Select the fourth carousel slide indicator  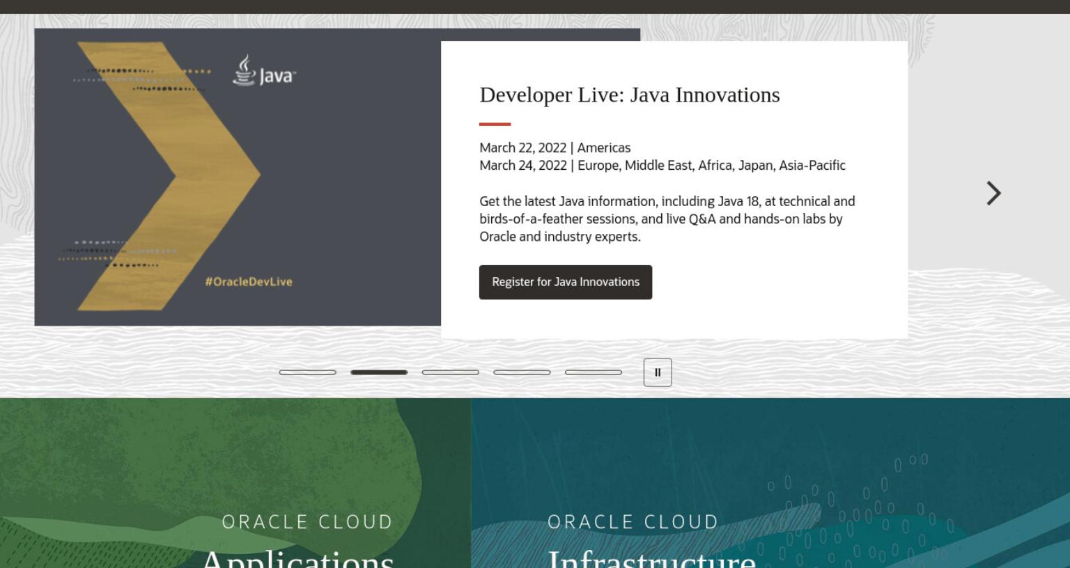522,372
